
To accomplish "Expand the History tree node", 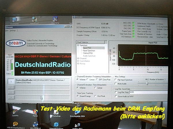I will click(x=78, y=64).
